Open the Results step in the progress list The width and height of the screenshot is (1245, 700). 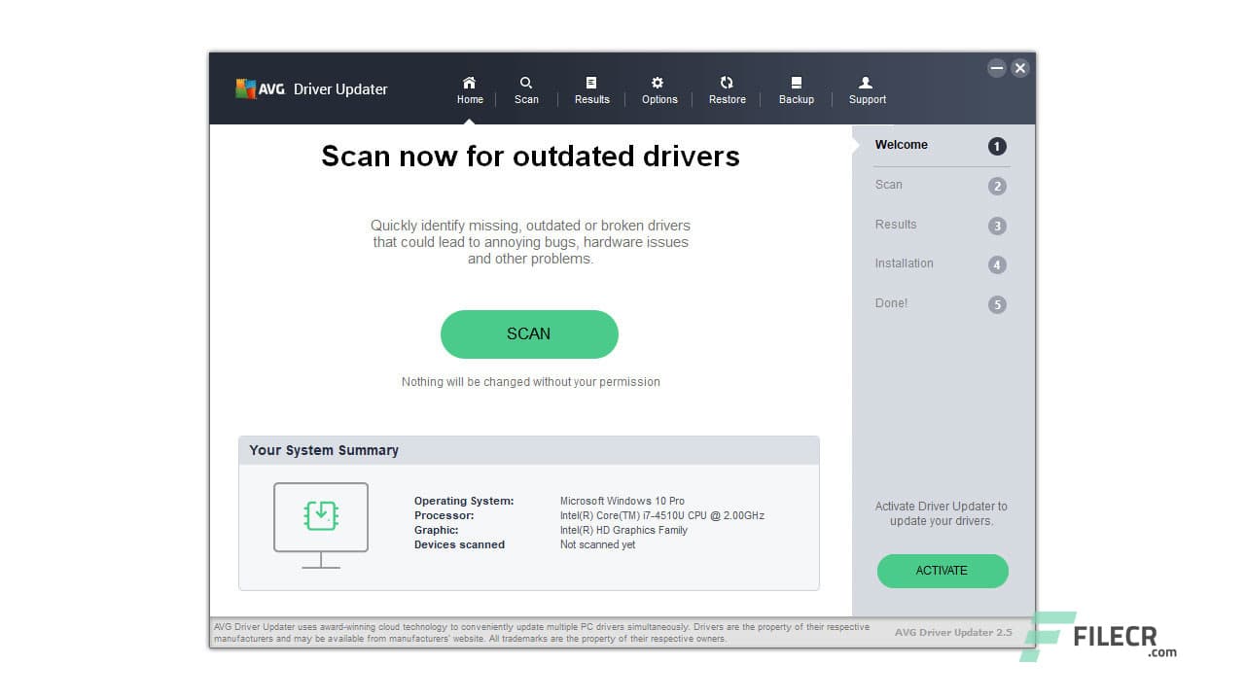(x=895, y=225)
